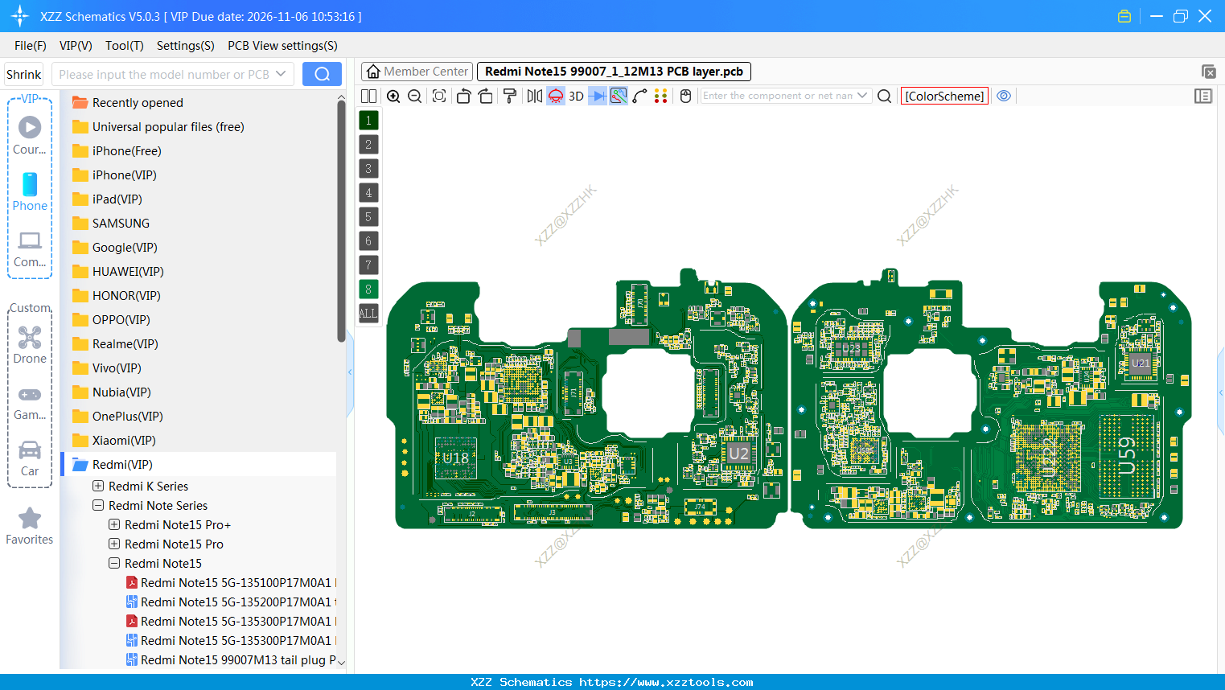1225x690 pixels.
Task: Activate the pan hand tool
Action: click(x=684, y=96)
